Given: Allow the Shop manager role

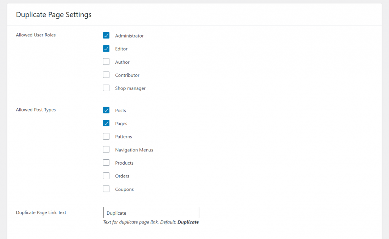Looking at the screenshot, I should tap(106, 88).
